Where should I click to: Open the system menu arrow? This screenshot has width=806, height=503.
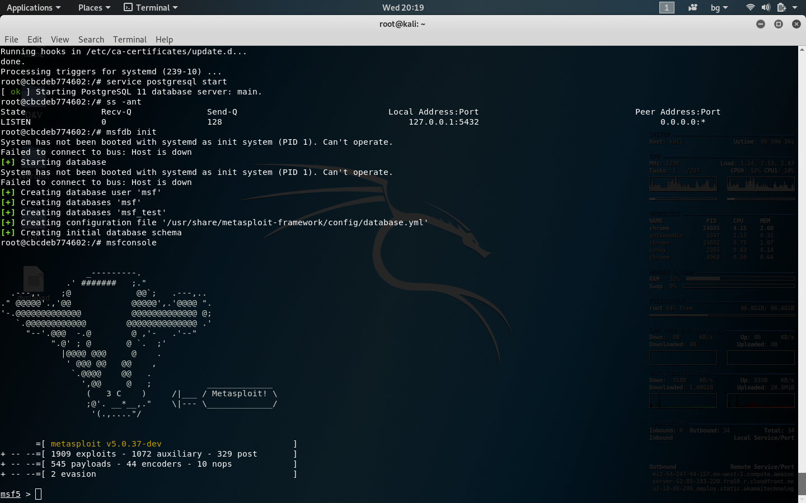pyautogui.click(x=795, y=8)
